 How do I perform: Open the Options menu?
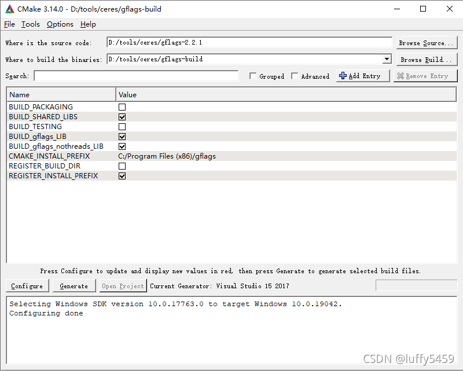click(60, 24)
